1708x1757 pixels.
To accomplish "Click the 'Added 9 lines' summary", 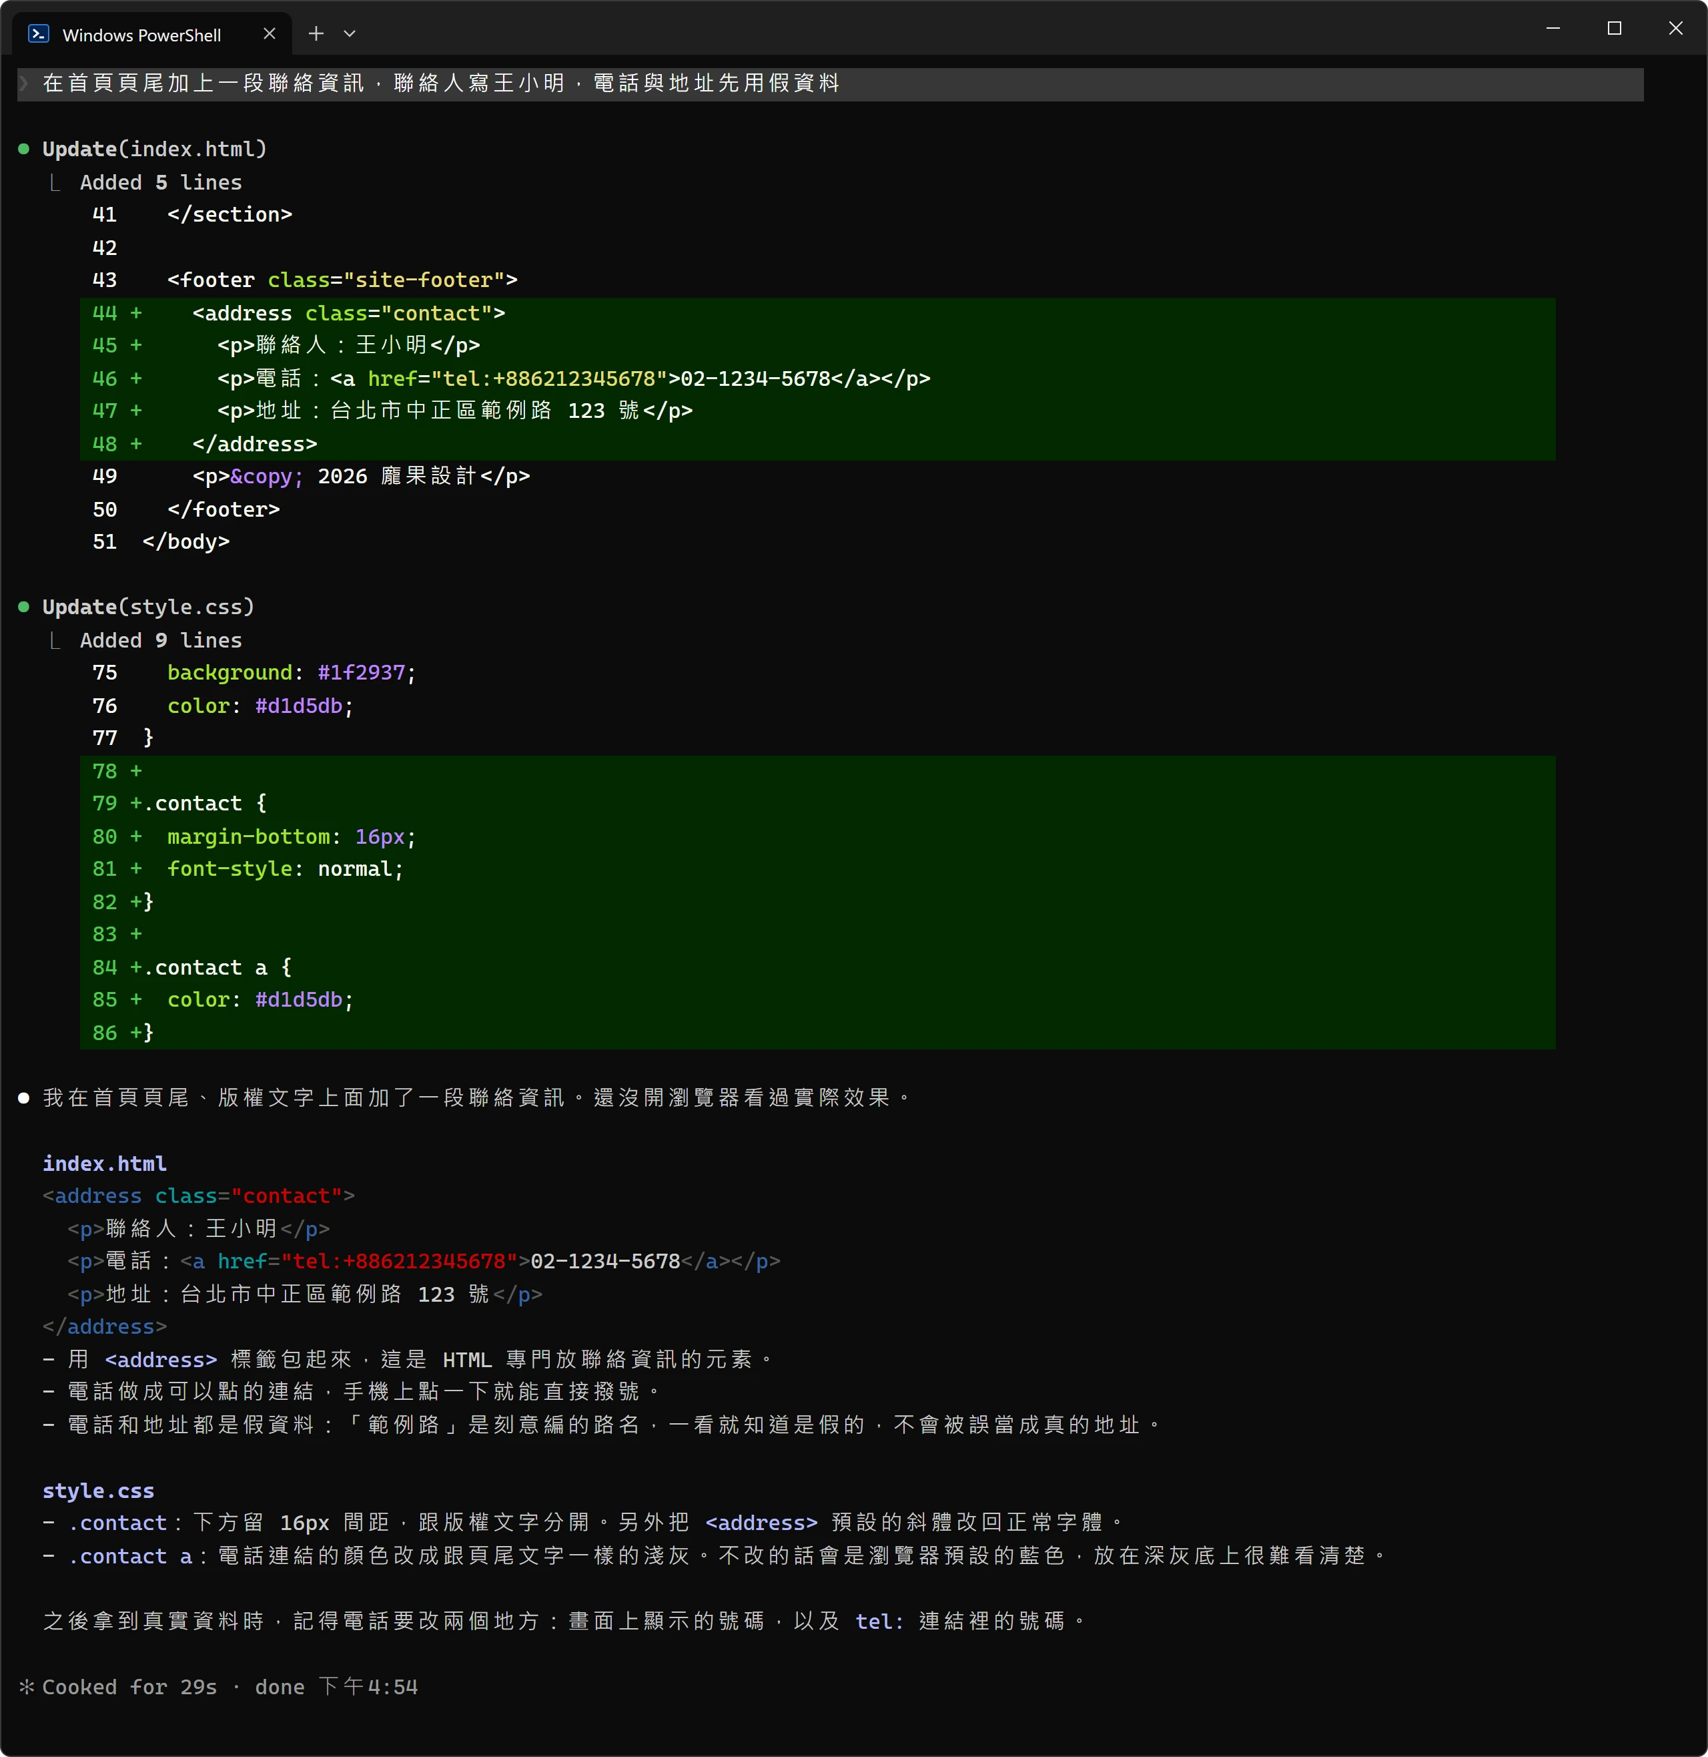I will click(161, 641).
